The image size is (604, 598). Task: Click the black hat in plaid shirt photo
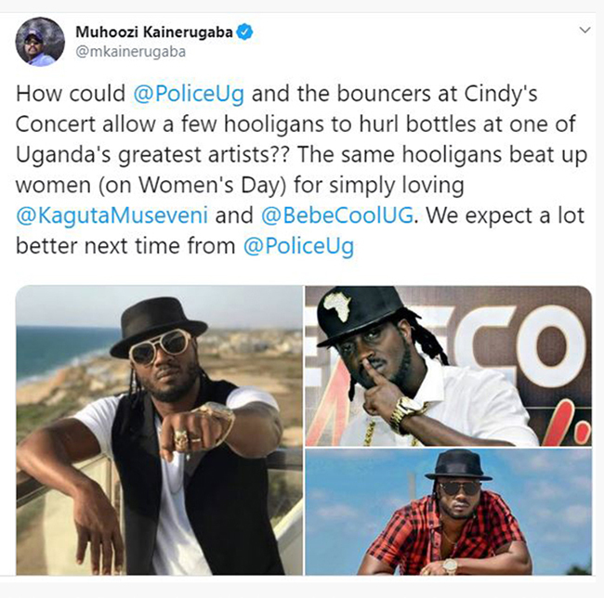tap(457, 466)
